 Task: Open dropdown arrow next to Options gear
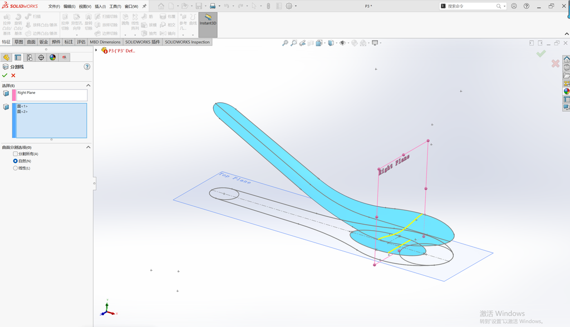[296, 6]
